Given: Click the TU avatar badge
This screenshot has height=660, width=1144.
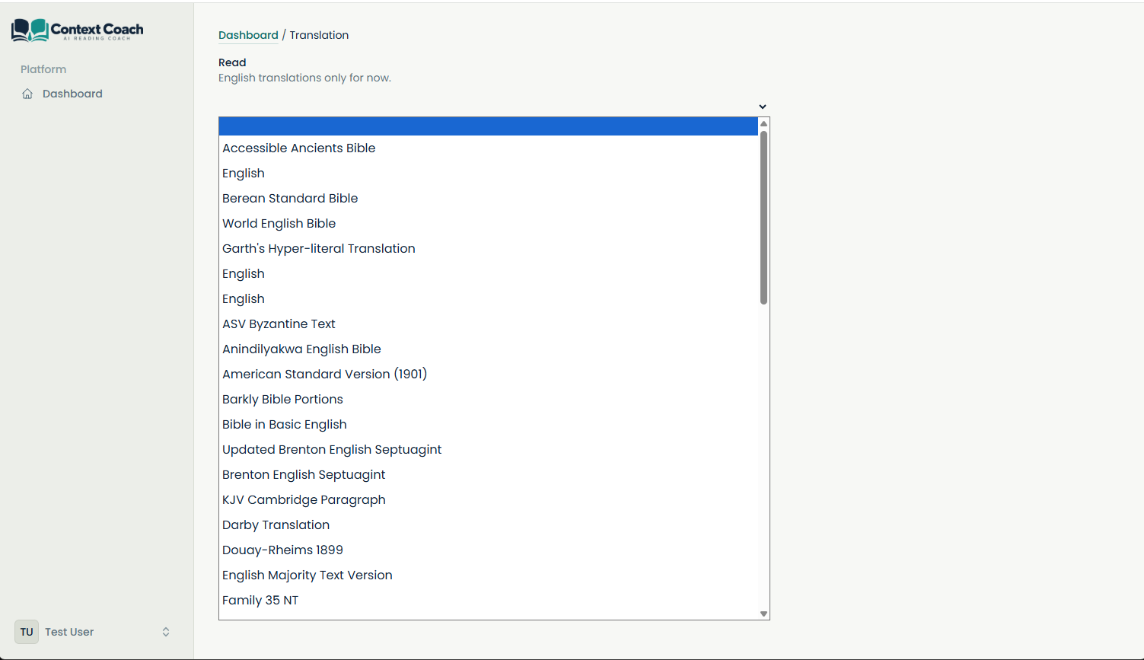Looking at the screenshot, I should tap(27, 632).
